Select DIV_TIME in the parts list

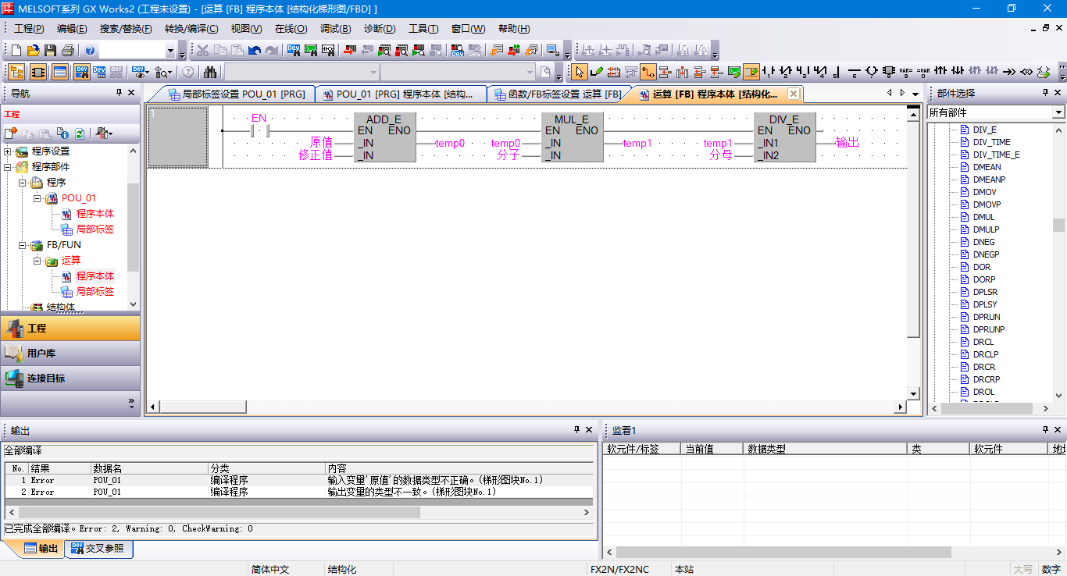pos(991,142)
